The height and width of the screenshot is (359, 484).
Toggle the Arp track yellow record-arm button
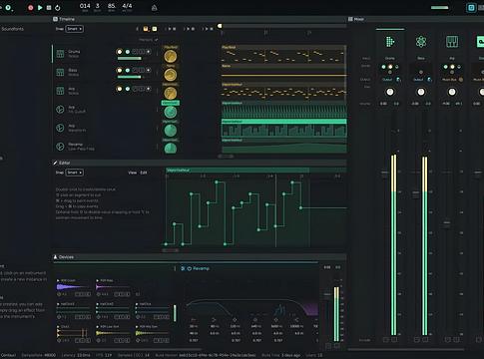(120, 89)
